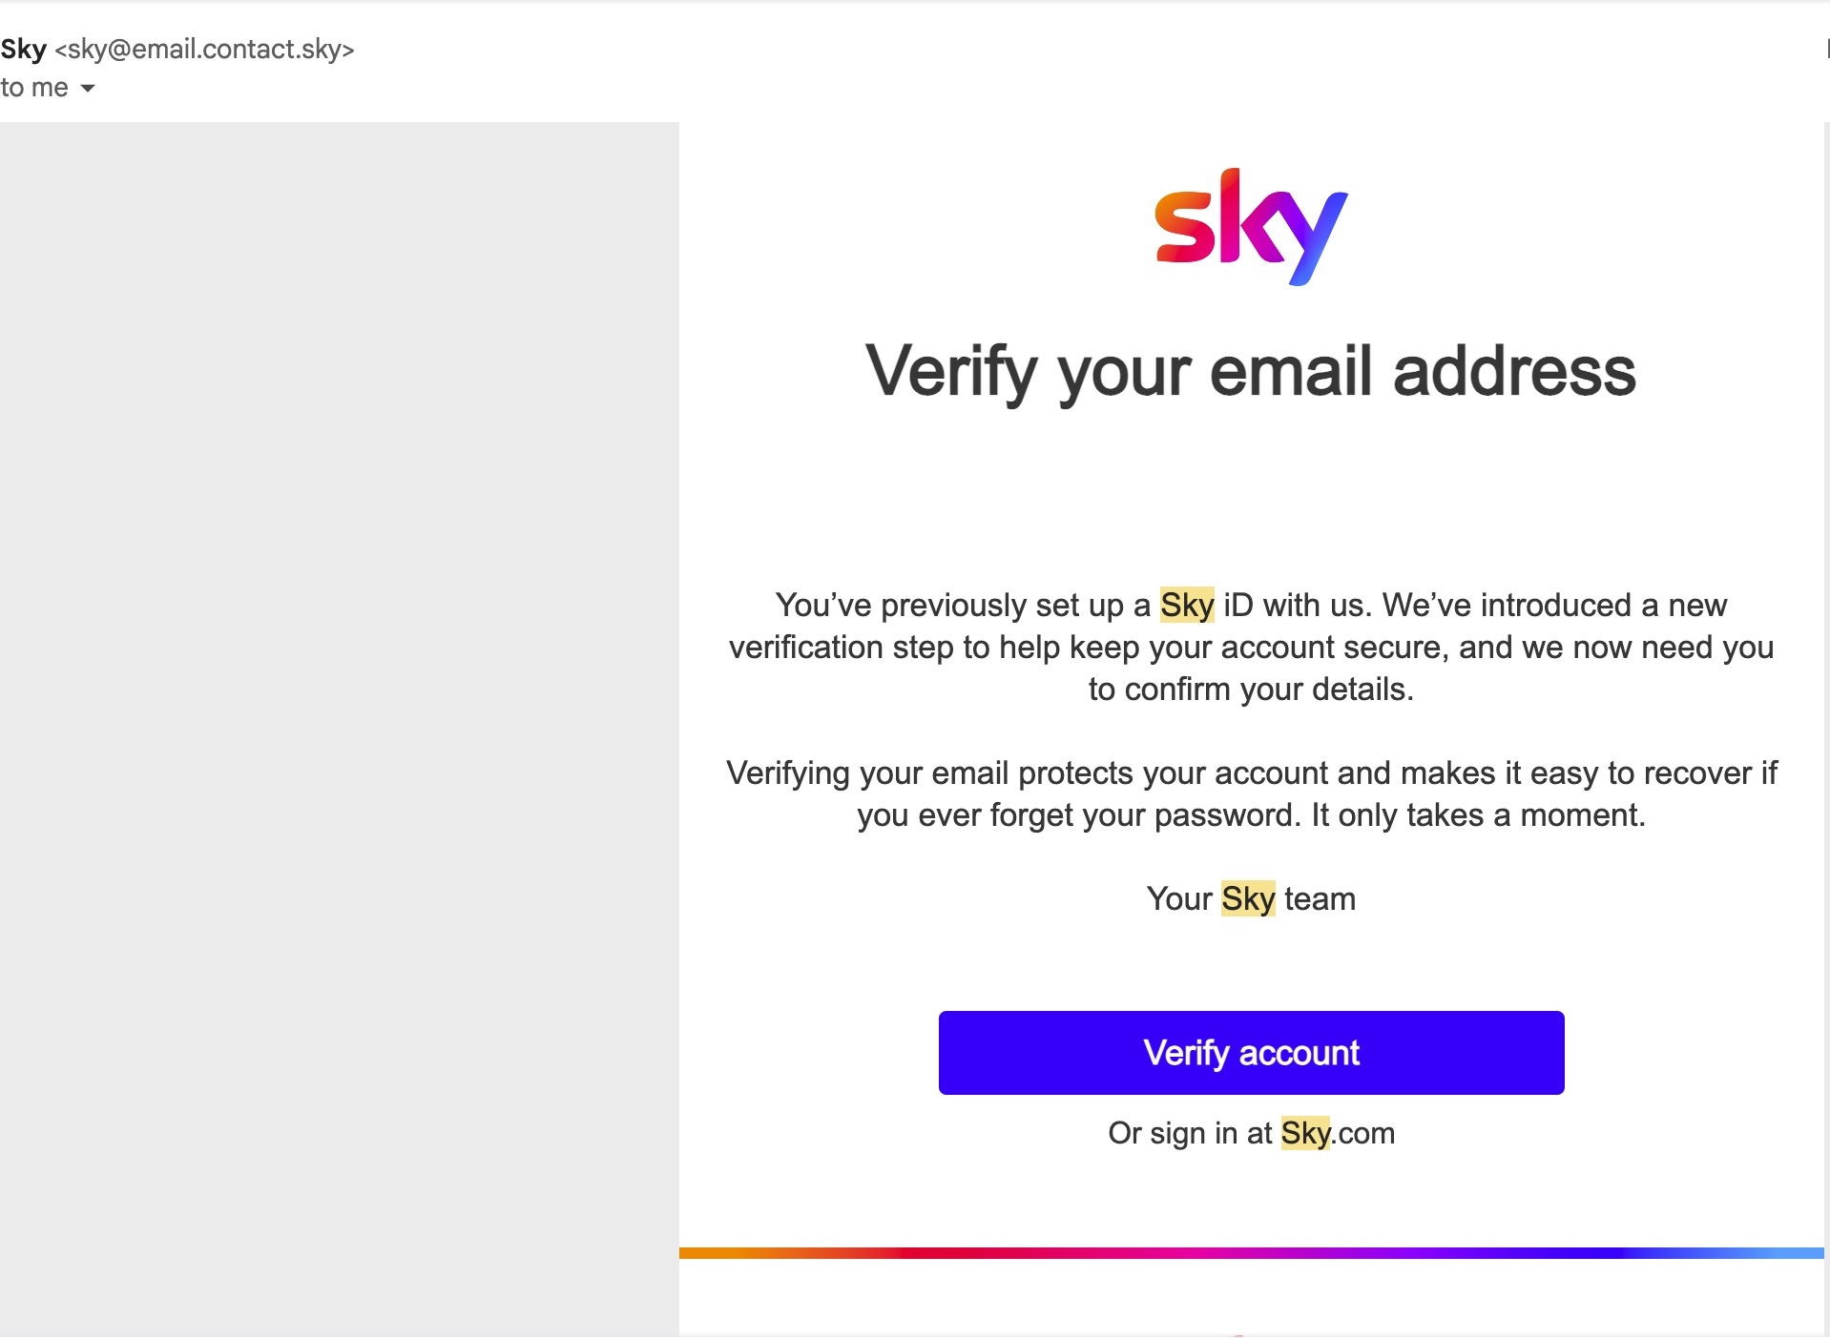
Task: Click the Sky logo in the email
Action: point(1250,226)
